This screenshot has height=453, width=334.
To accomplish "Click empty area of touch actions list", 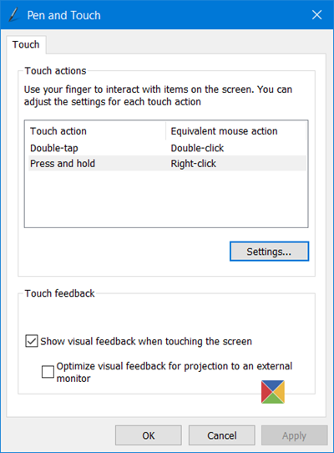I will click(166, 199).
